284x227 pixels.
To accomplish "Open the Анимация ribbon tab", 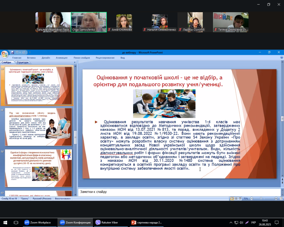I will click(62, 58).
